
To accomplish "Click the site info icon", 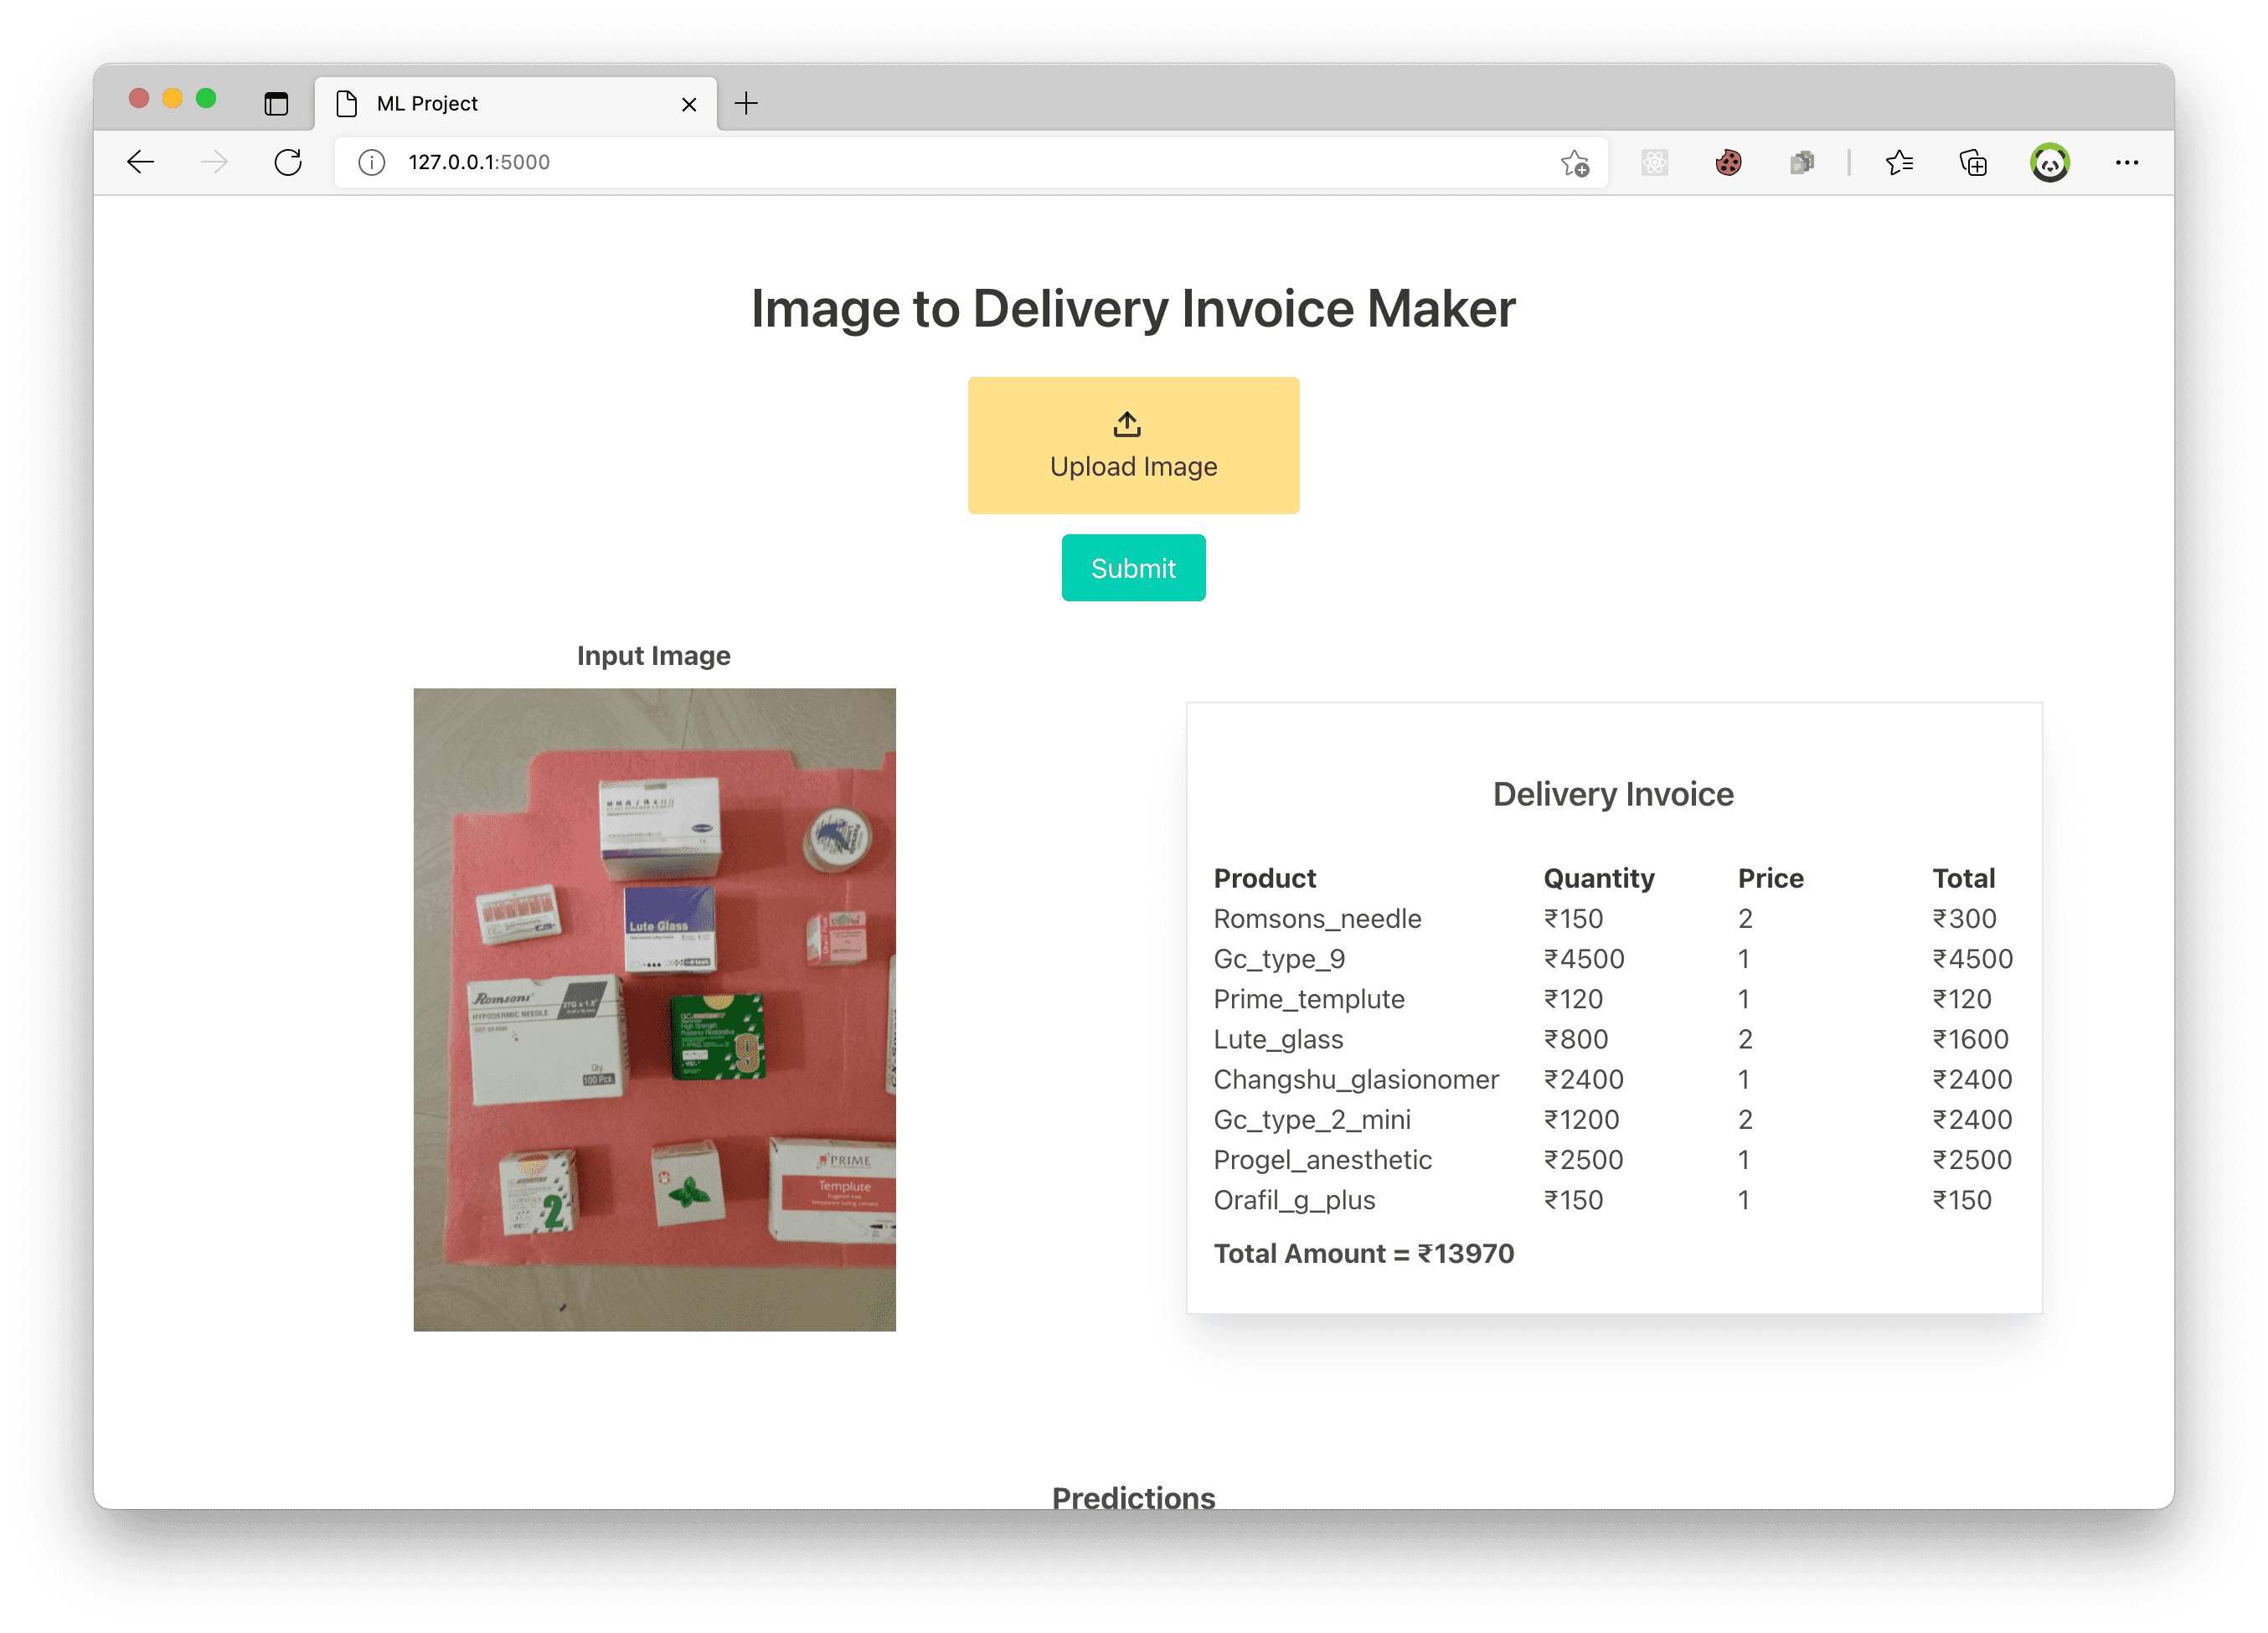I will [x=371, y=162].
